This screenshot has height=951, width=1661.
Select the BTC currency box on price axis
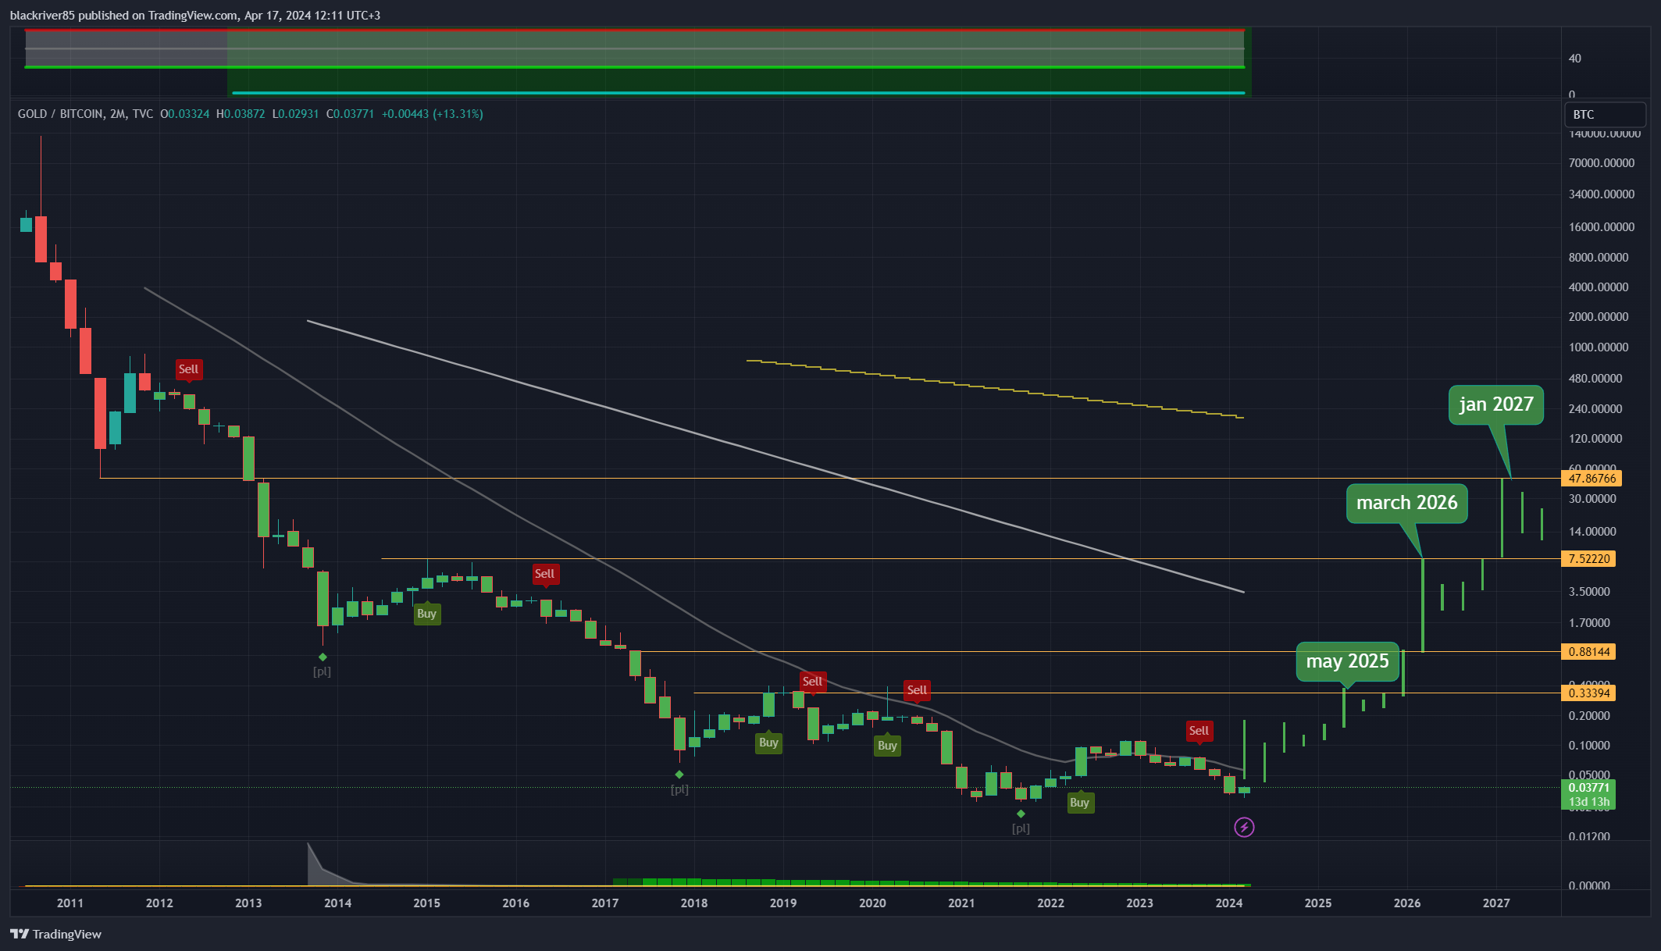[x=1605, y=114]
